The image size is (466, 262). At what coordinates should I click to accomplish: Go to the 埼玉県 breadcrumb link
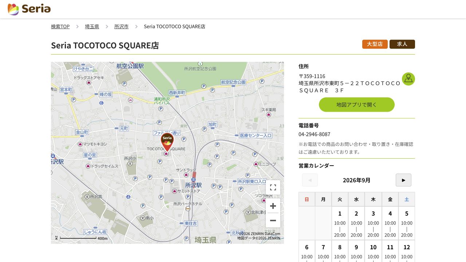click(92, 27)
